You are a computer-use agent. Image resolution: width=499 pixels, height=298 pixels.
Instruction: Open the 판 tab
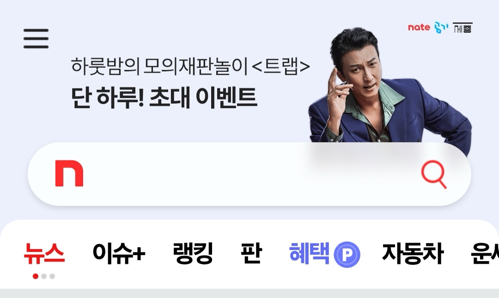tap(251, 253)
